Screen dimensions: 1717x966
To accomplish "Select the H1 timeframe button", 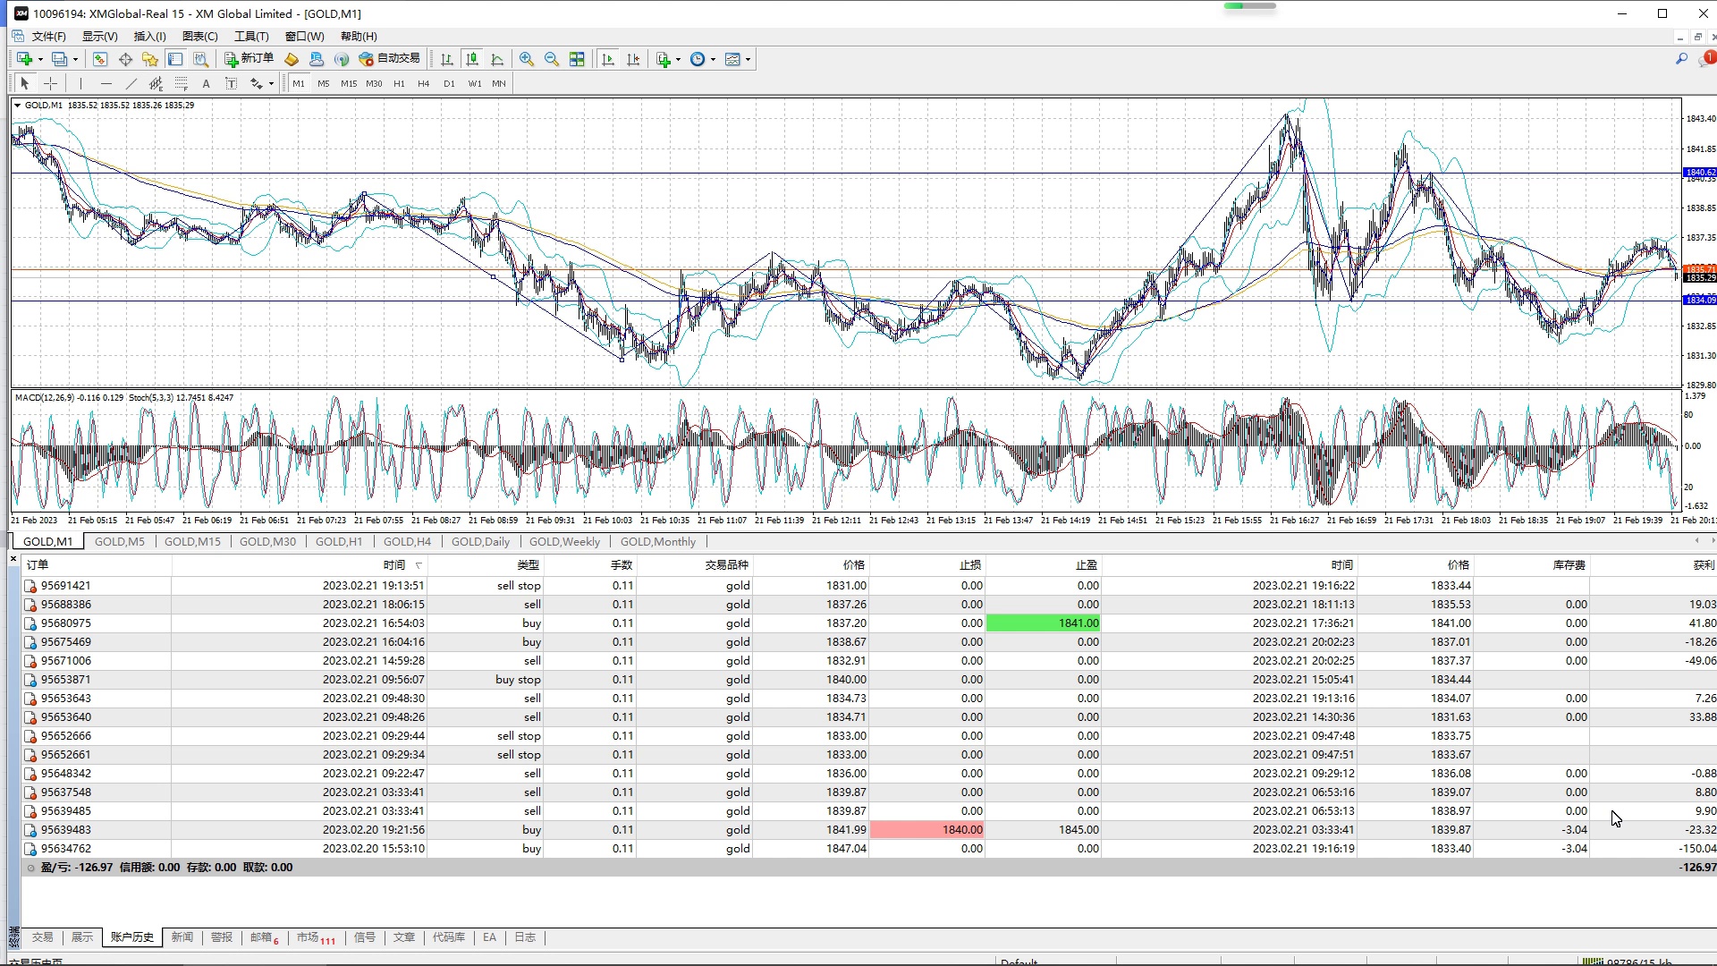I will point(399,83).
